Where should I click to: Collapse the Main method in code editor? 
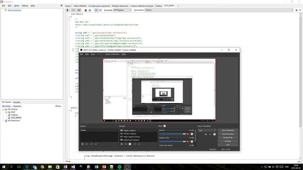point(69,17)
